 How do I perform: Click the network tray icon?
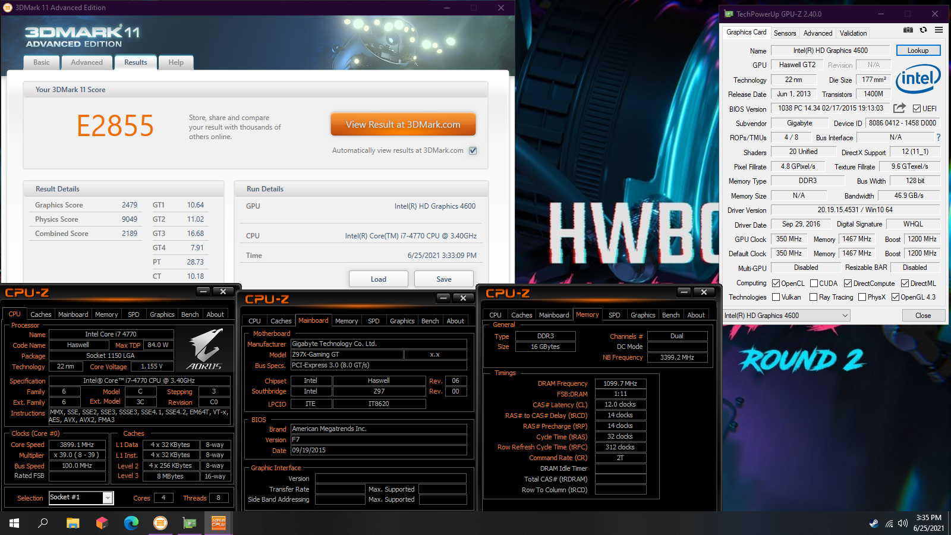click(889, 523)
